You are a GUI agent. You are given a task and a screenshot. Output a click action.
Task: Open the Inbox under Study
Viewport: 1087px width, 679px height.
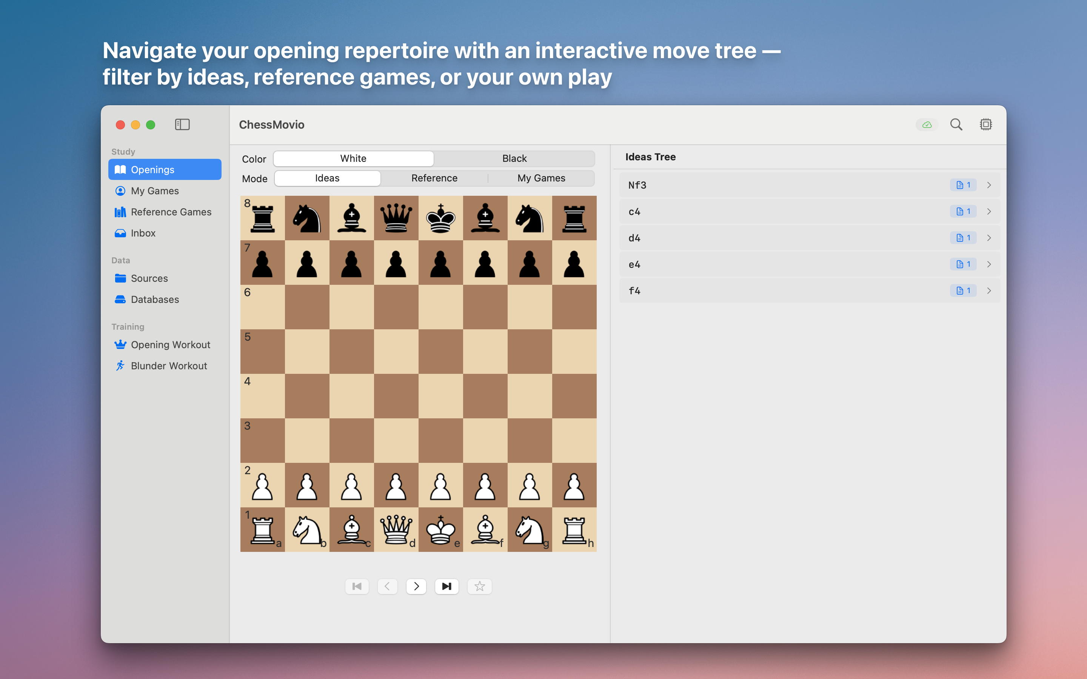tap(143, 233)
